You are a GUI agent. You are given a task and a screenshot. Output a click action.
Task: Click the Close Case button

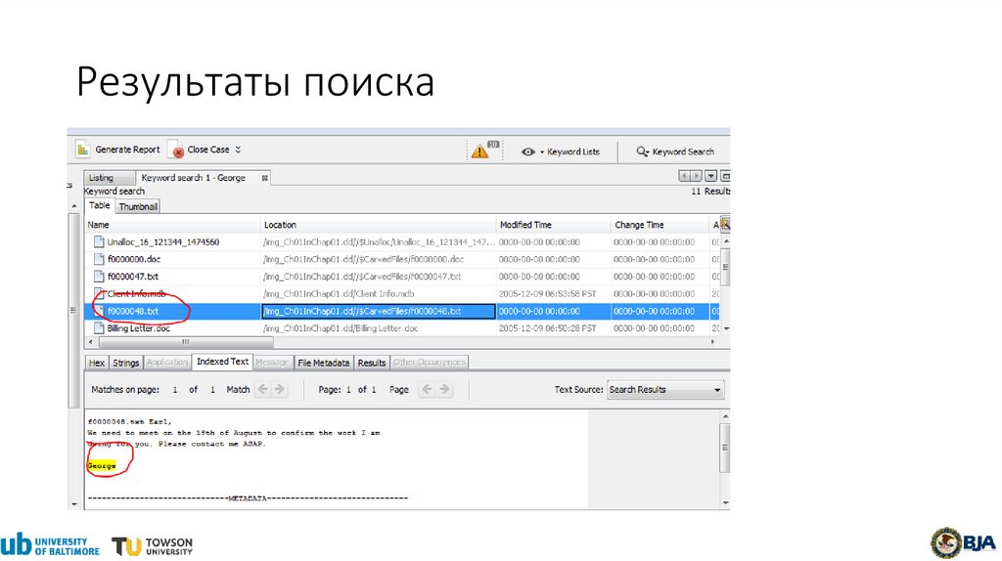[x=200, y=150]
